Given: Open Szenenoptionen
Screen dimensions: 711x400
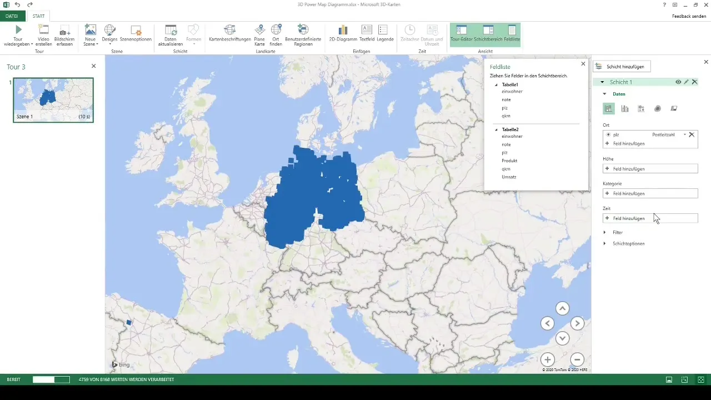Looking at the screenshot, I should coord(136,33).
